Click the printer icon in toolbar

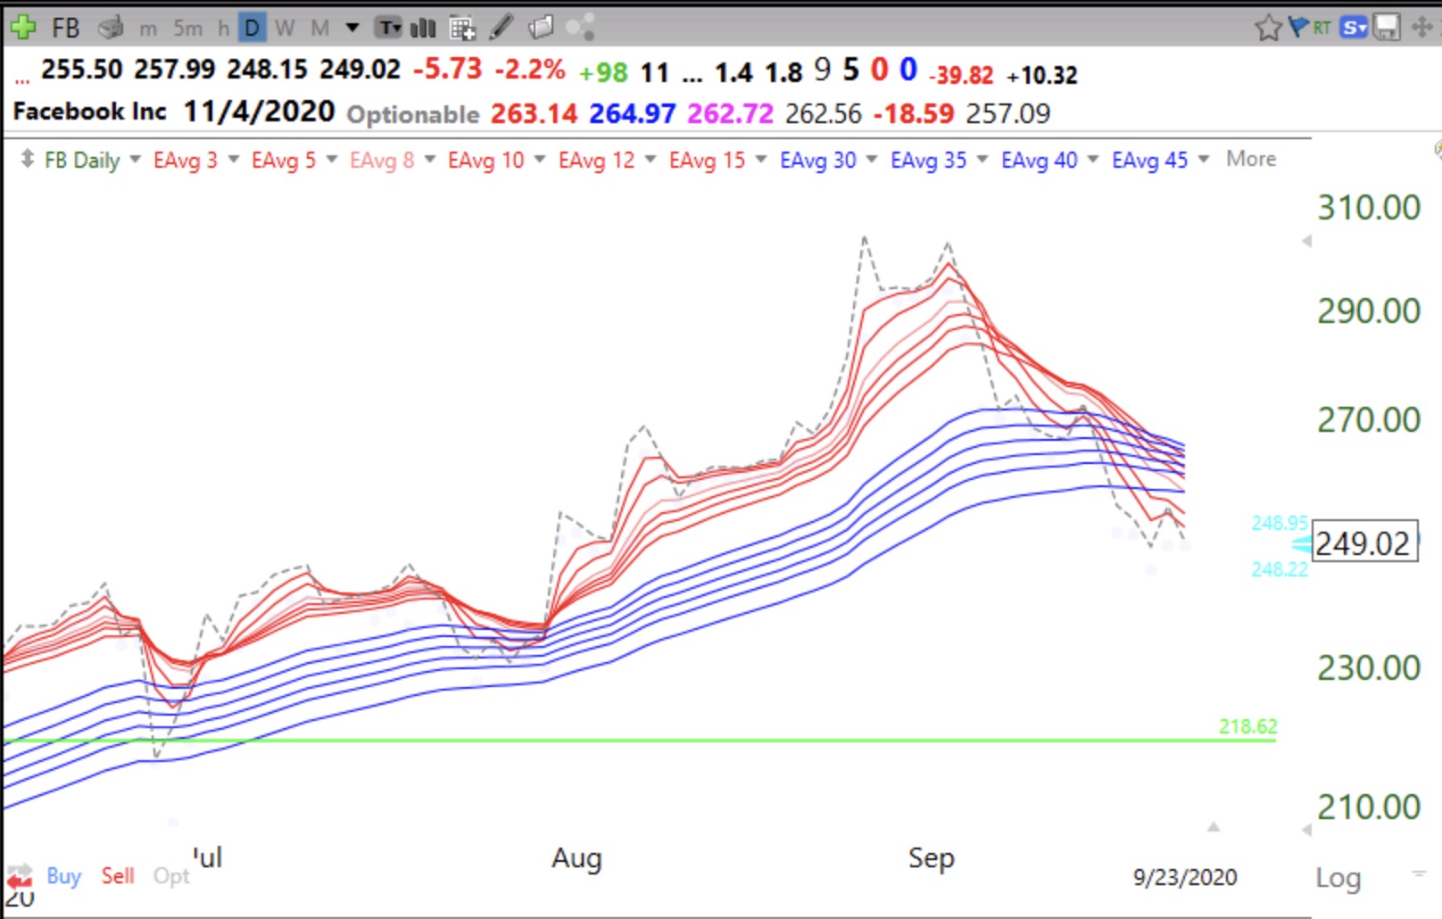(x=111, y=29)
